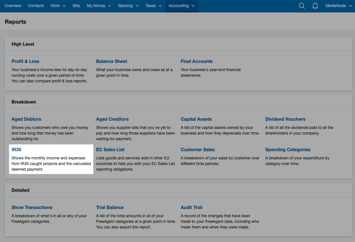The image size is (355, 242).
Task: Expand the Taxes navigation menu
Action: point(153,6)
